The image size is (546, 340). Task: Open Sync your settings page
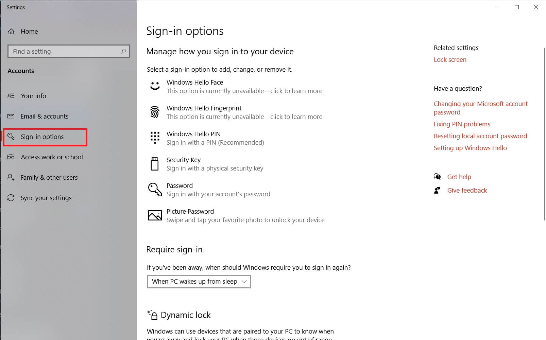pos(46,198)
